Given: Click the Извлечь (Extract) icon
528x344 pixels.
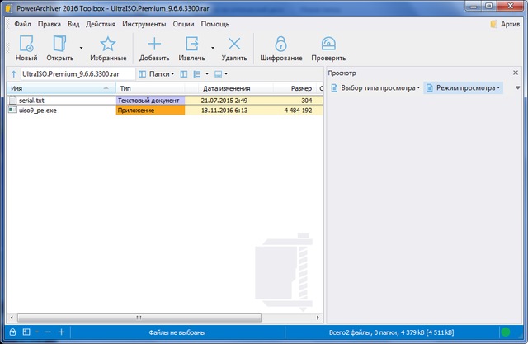Looking at the screenshot, I should coord(193,45).
